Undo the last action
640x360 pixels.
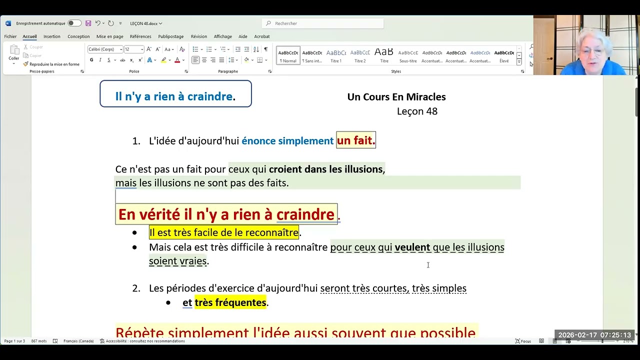[98, 23]
